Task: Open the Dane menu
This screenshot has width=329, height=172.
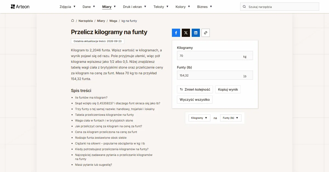Action: pyautogui.click(x=89, y=7)
